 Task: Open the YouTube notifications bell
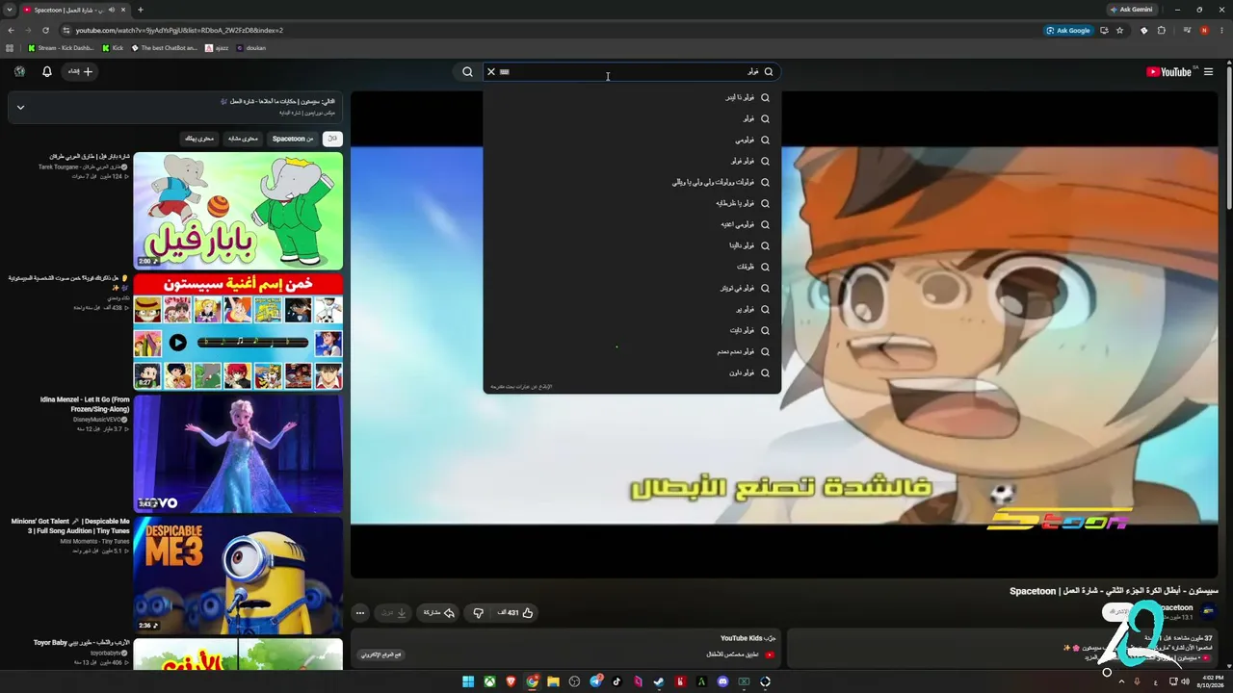[47, 71]
